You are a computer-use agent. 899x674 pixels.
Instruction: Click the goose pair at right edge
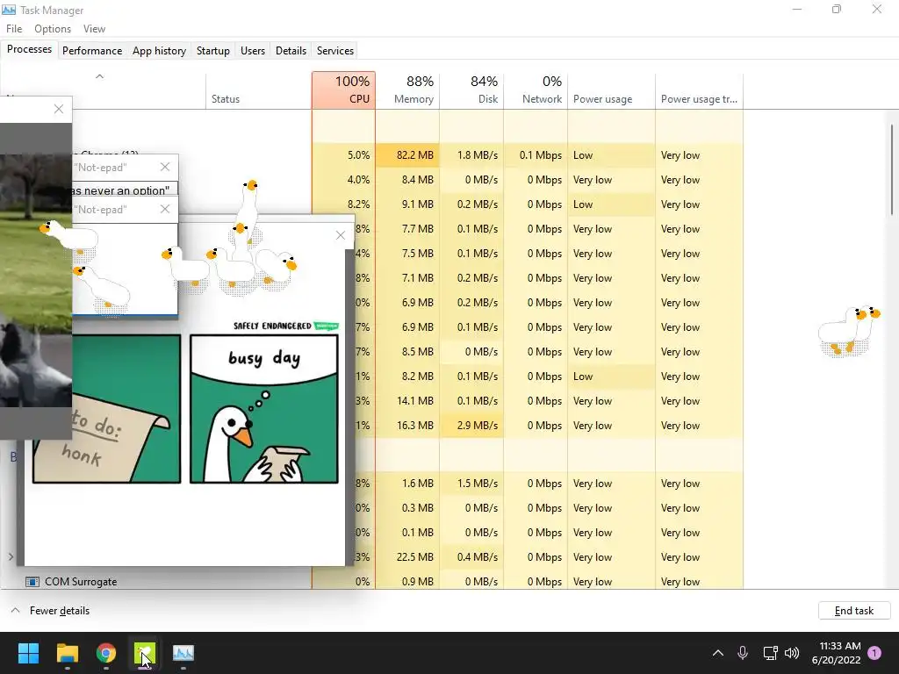[849, 331]
